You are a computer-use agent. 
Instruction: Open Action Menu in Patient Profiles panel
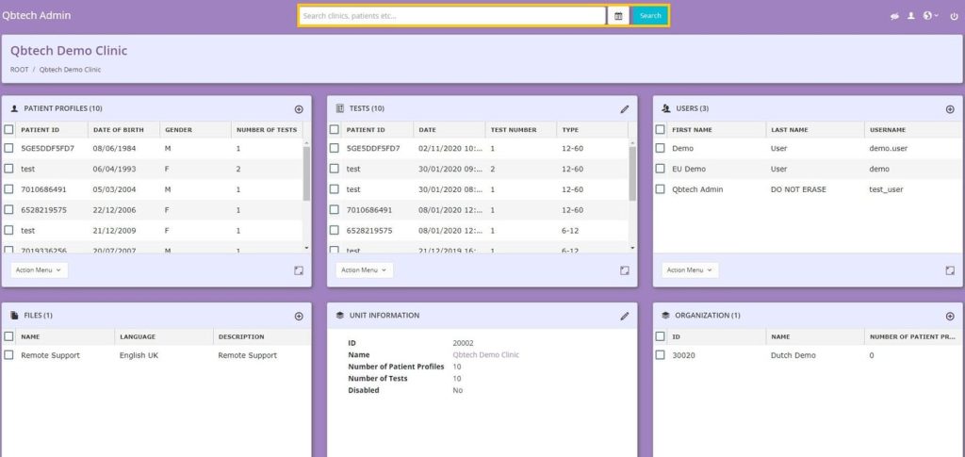coord(39,270)
